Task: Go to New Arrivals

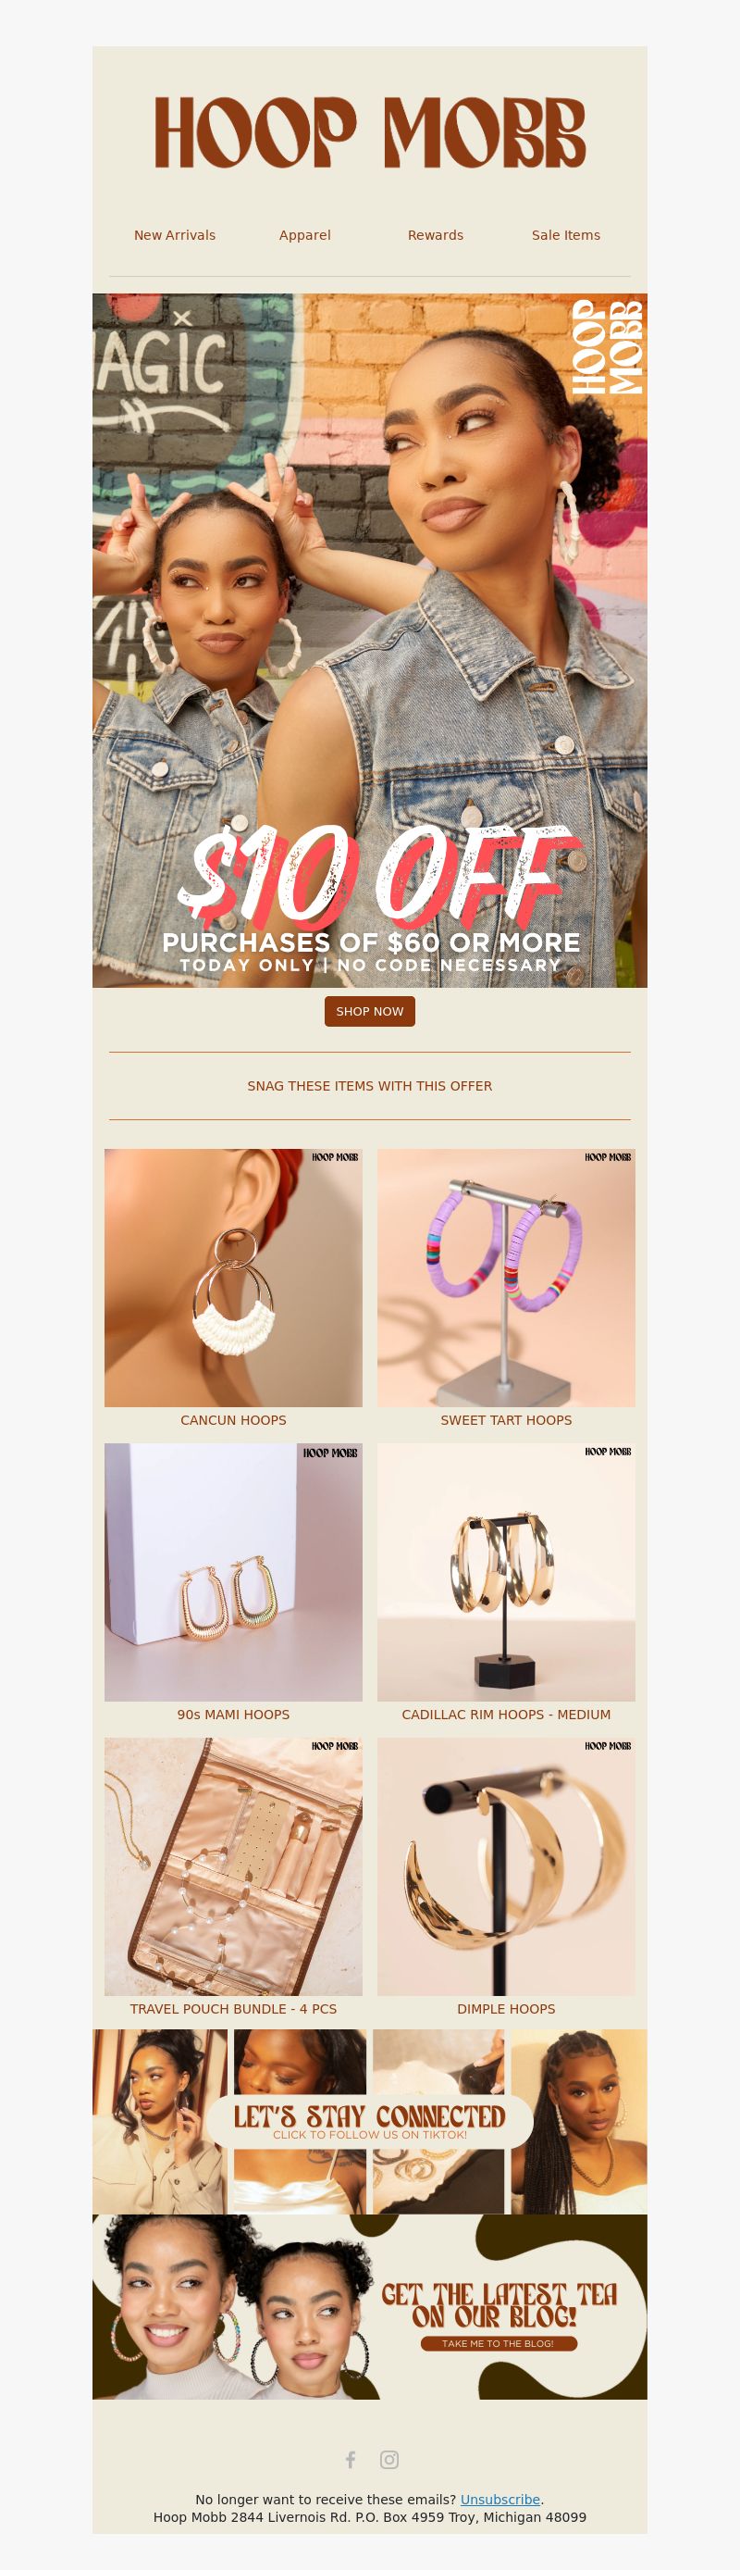Action: point(175,235)
